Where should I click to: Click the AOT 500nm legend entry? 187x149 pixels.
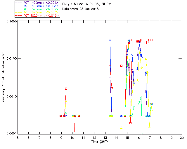[x=37, y=6]
